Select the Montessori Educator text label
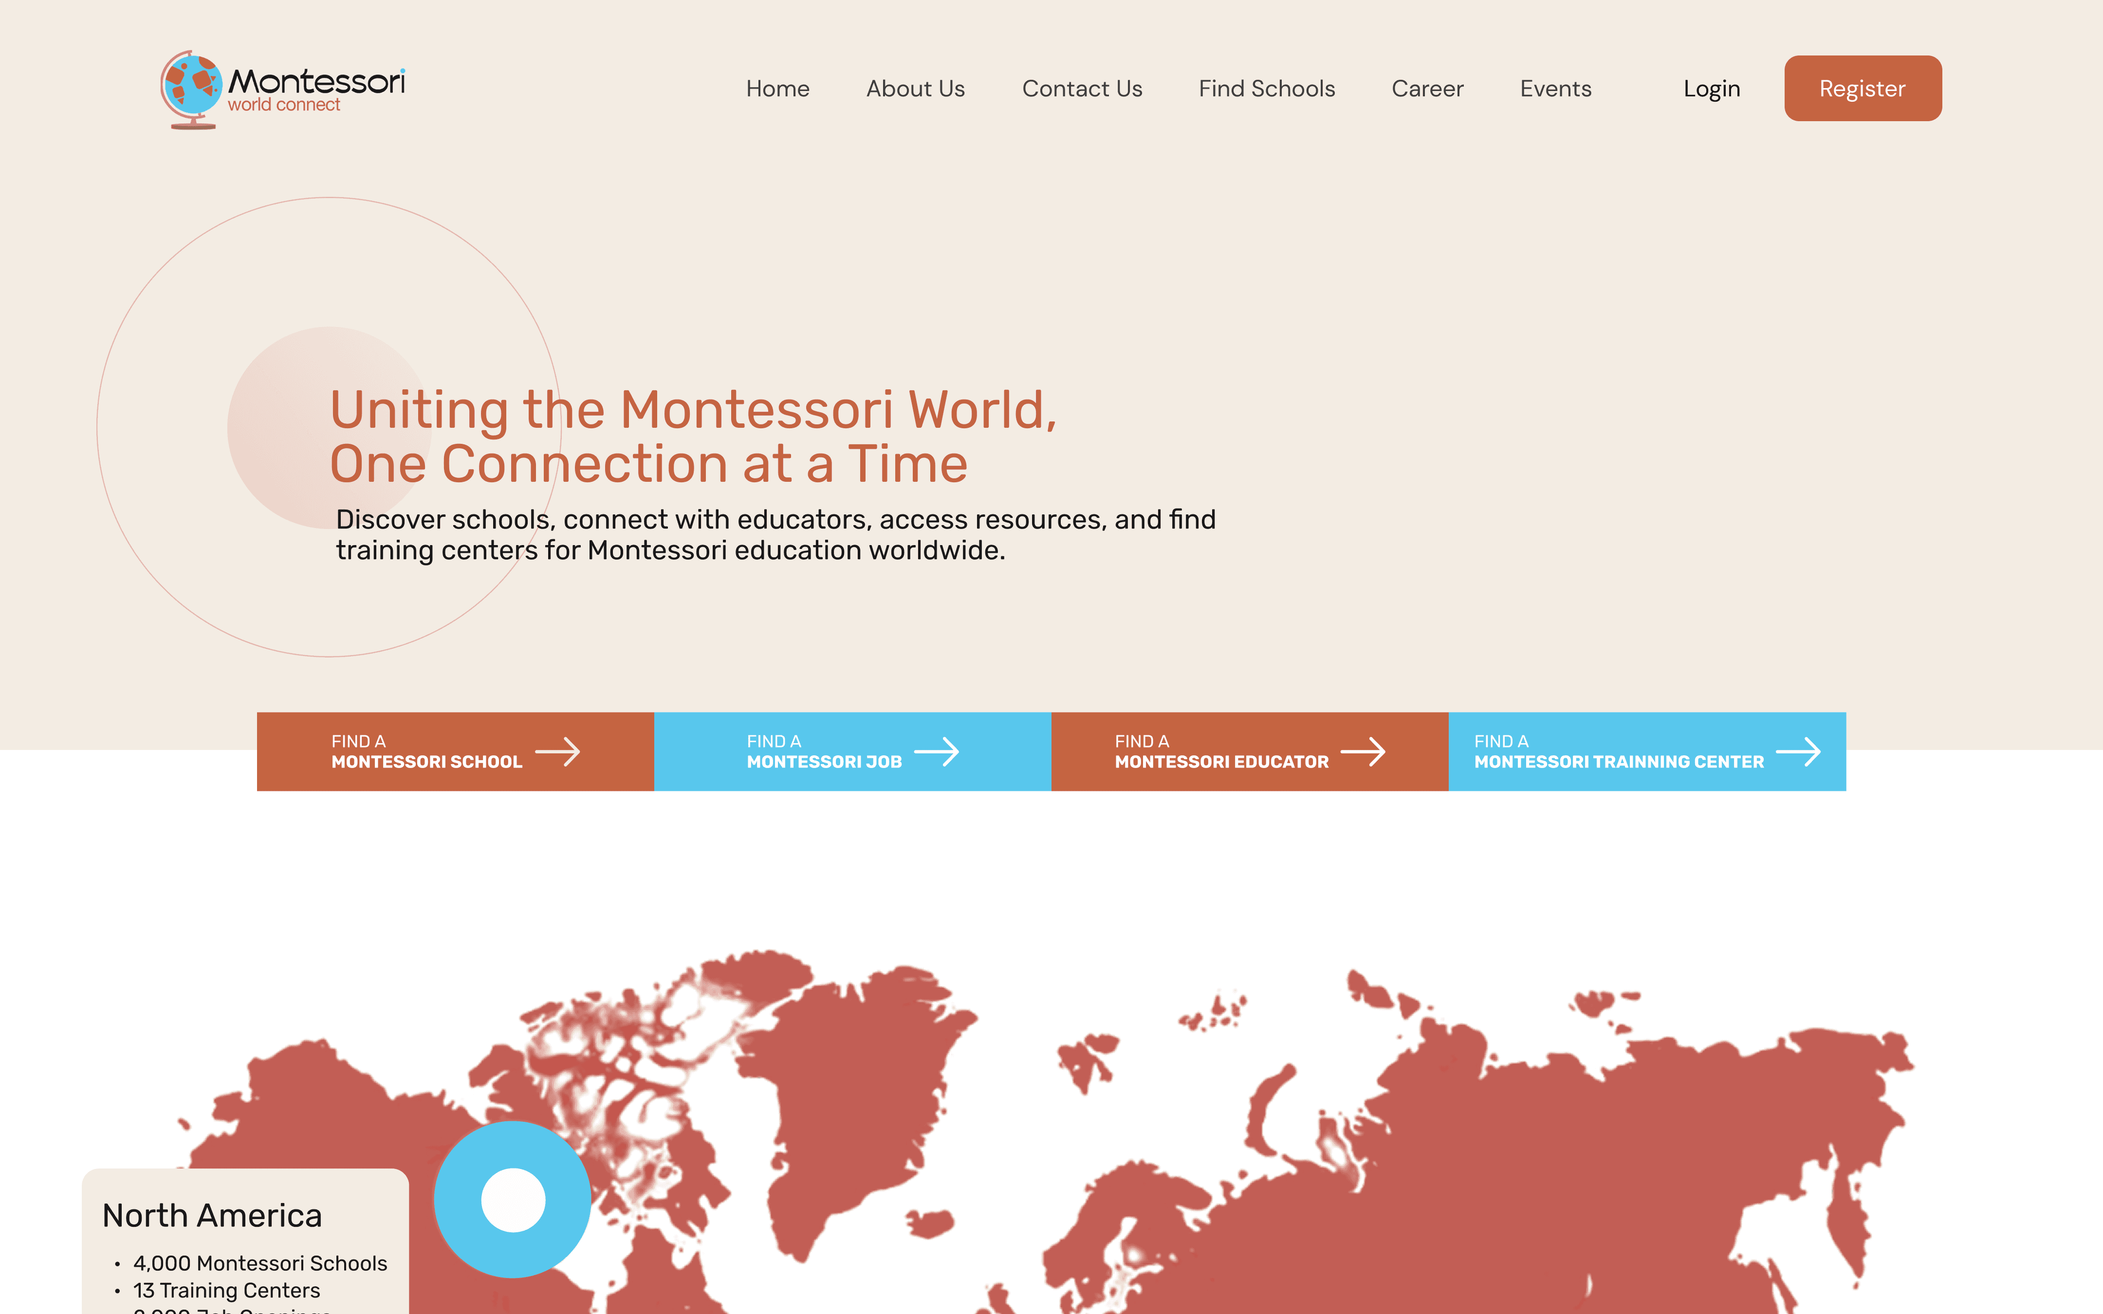The height and width of the screenshot is (1314, 2103). 1221,762
